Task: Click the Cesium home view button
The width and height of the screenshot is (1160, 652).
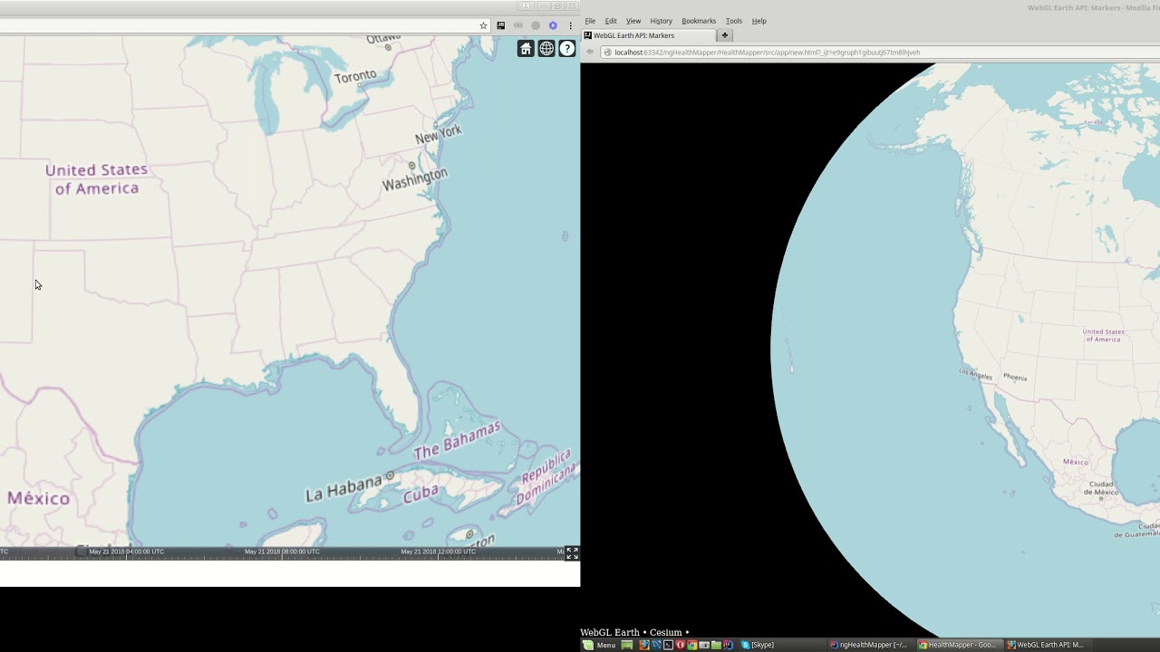Action: [x=526, y=49]
